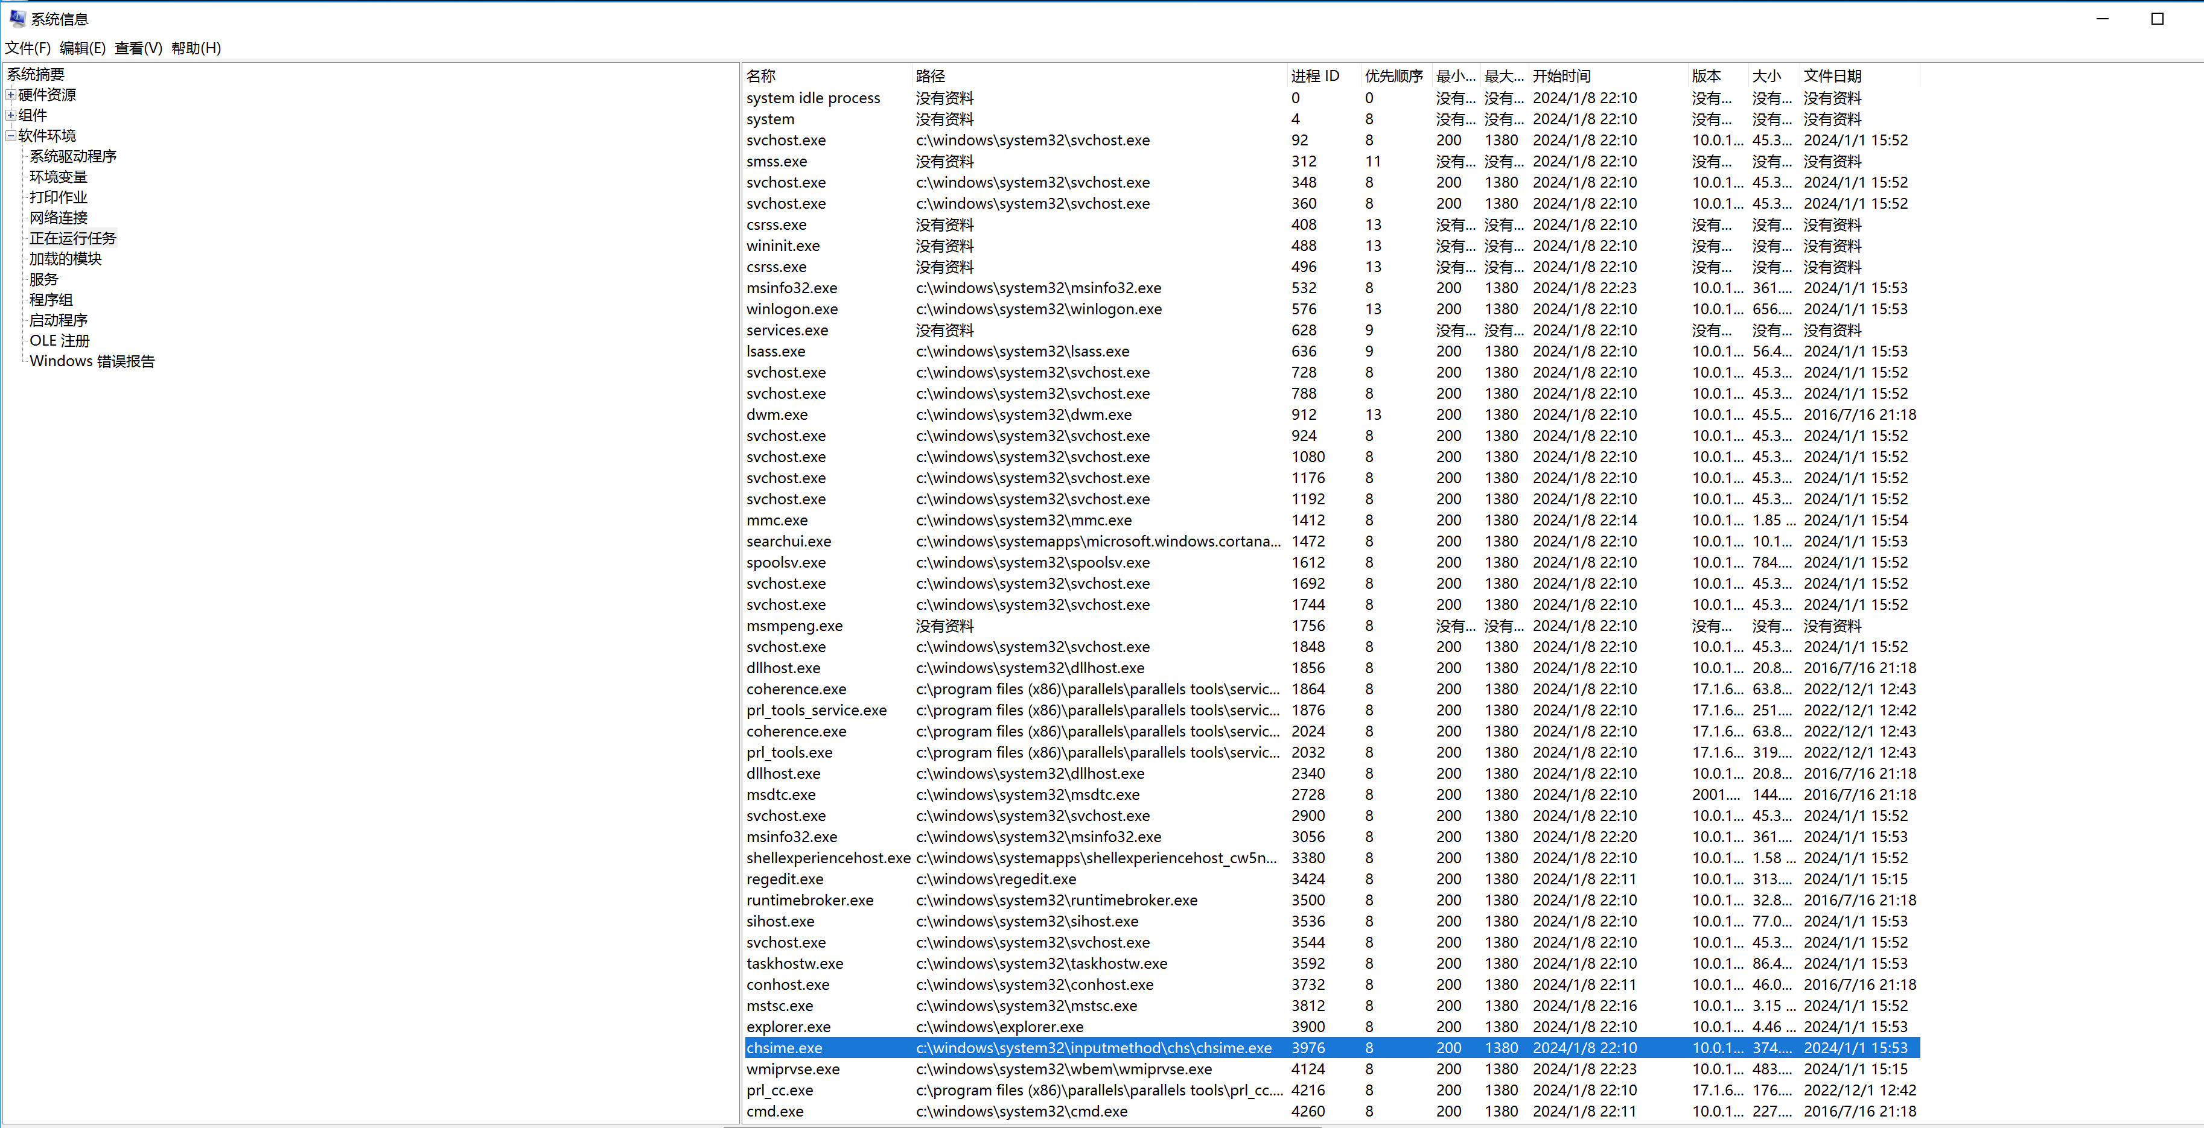2204x1128 pixels.
Task: Click the 开始时间 column header
Action: point(1561,76)
